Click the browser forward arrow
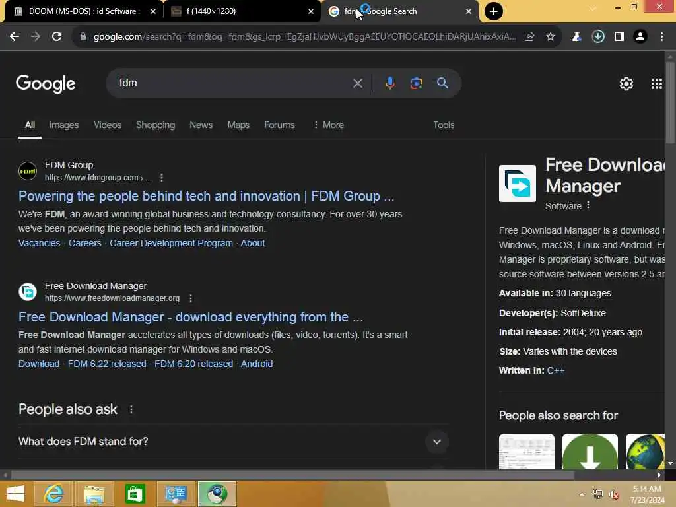676x507 pixels. (x=36, y=37)
